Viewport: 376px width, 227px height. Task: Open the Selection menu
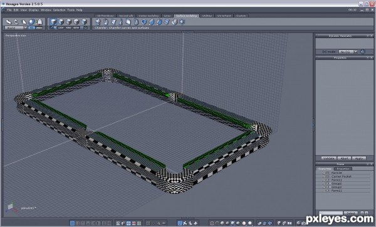[x=59, y=10]
